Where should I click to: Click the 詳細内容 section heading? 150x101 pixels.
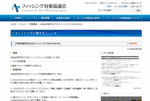[x=17, y=70]
